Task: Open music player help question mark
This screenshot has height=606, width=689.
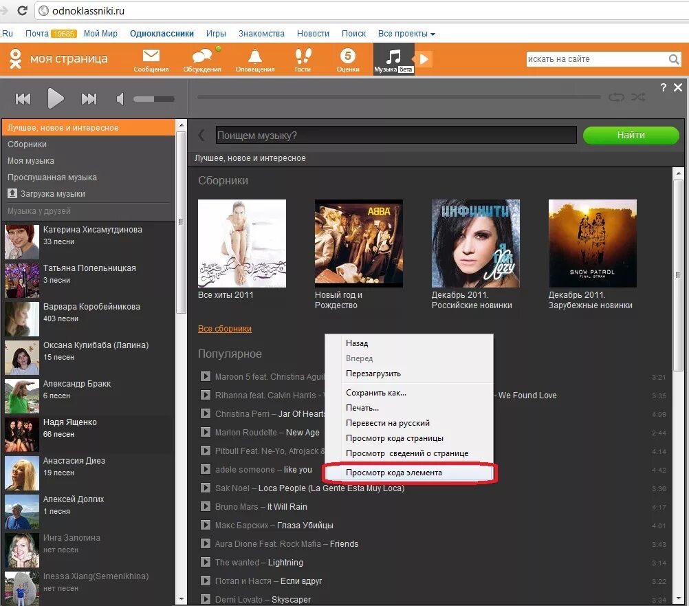Action: (x=663, y=87)
